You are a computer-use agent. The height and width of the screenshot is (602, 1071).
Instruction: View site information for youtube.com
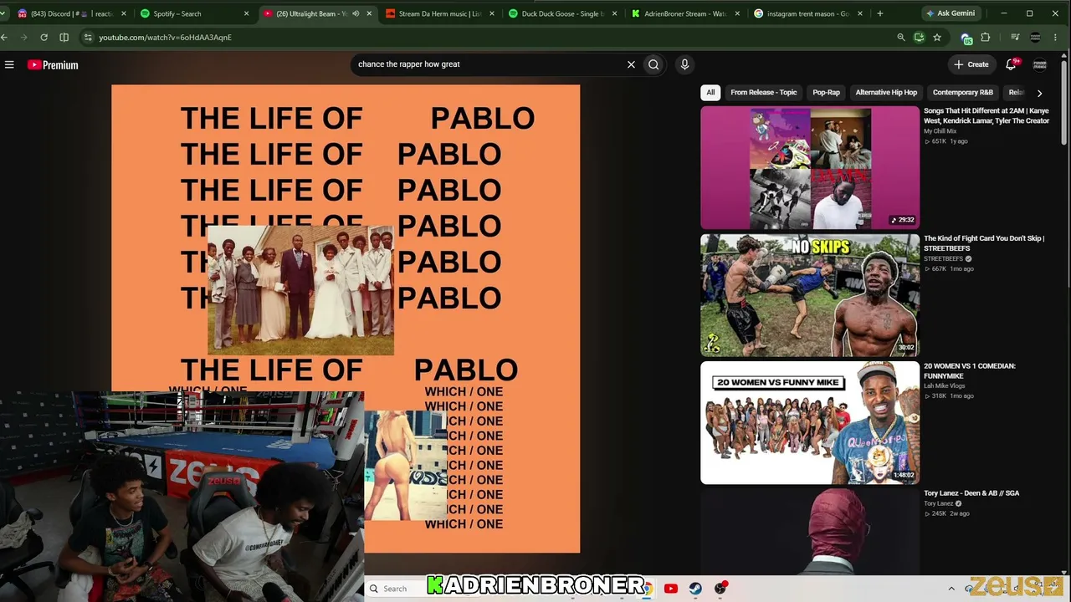pos(88,37)
